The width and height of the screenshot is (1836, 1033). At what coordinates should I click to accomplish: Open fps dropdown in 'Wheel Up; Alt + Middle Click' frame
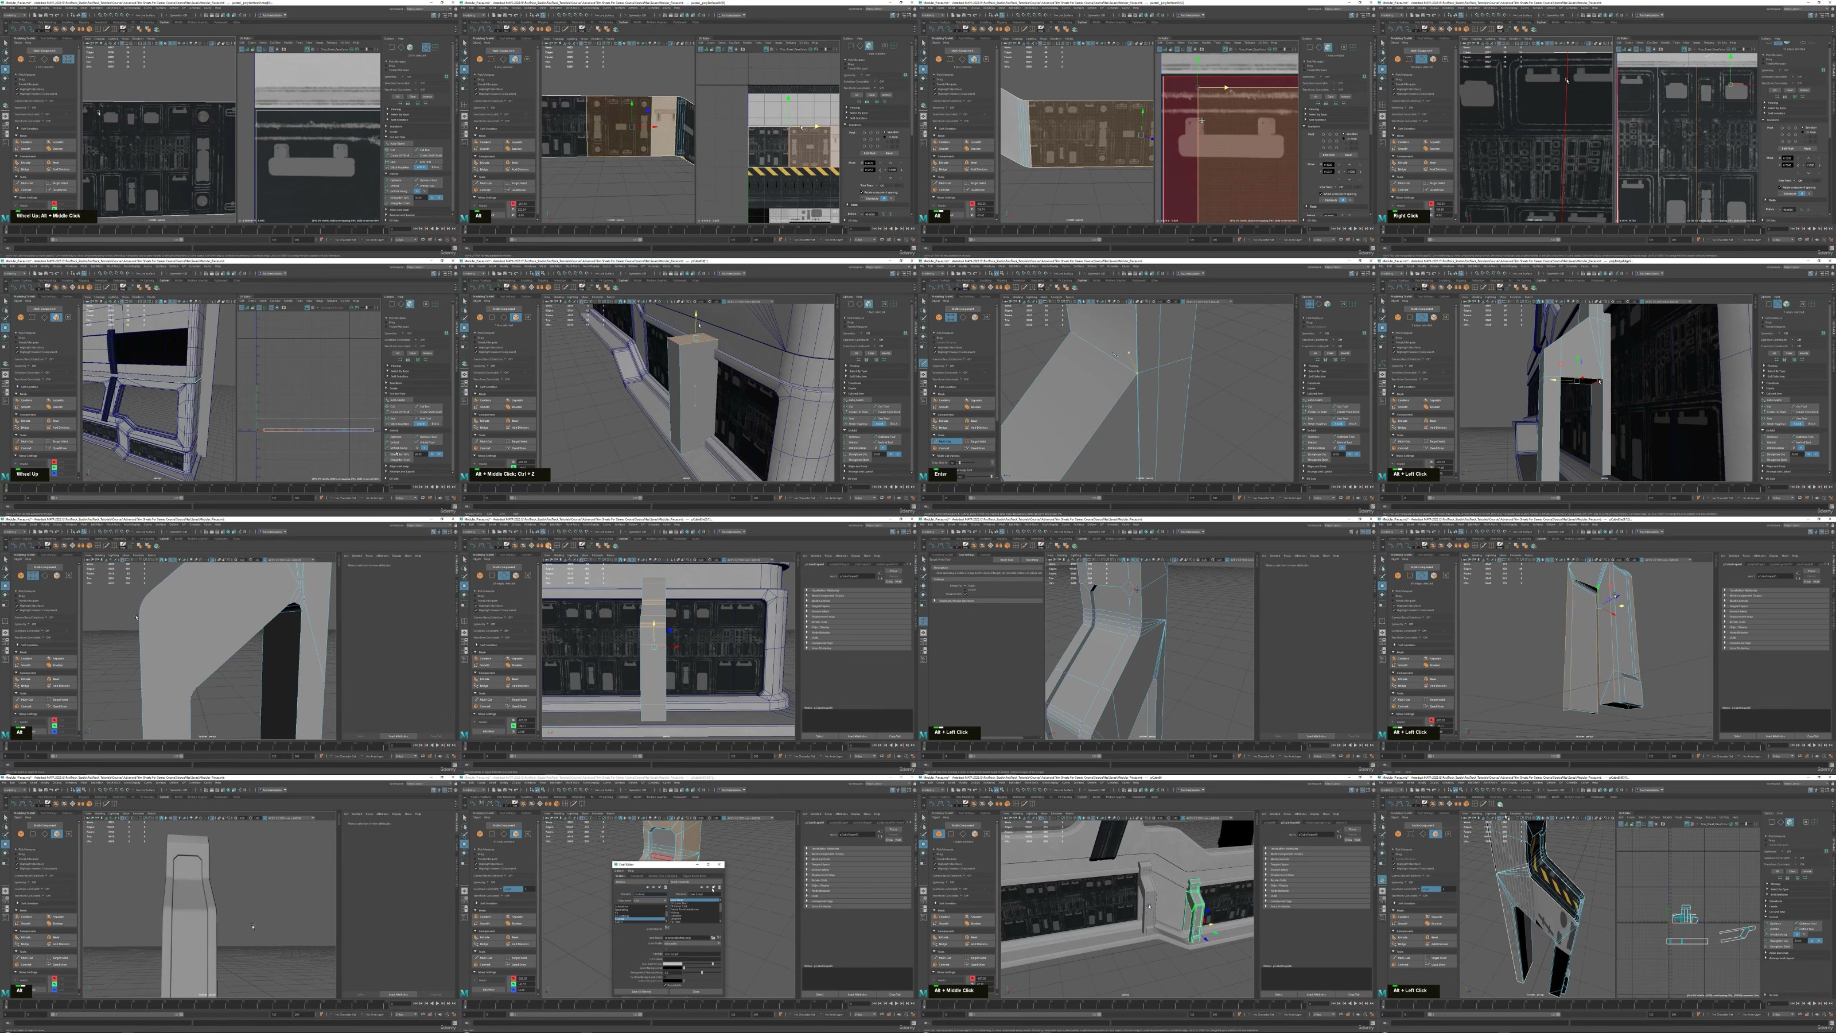pos(406,239)
